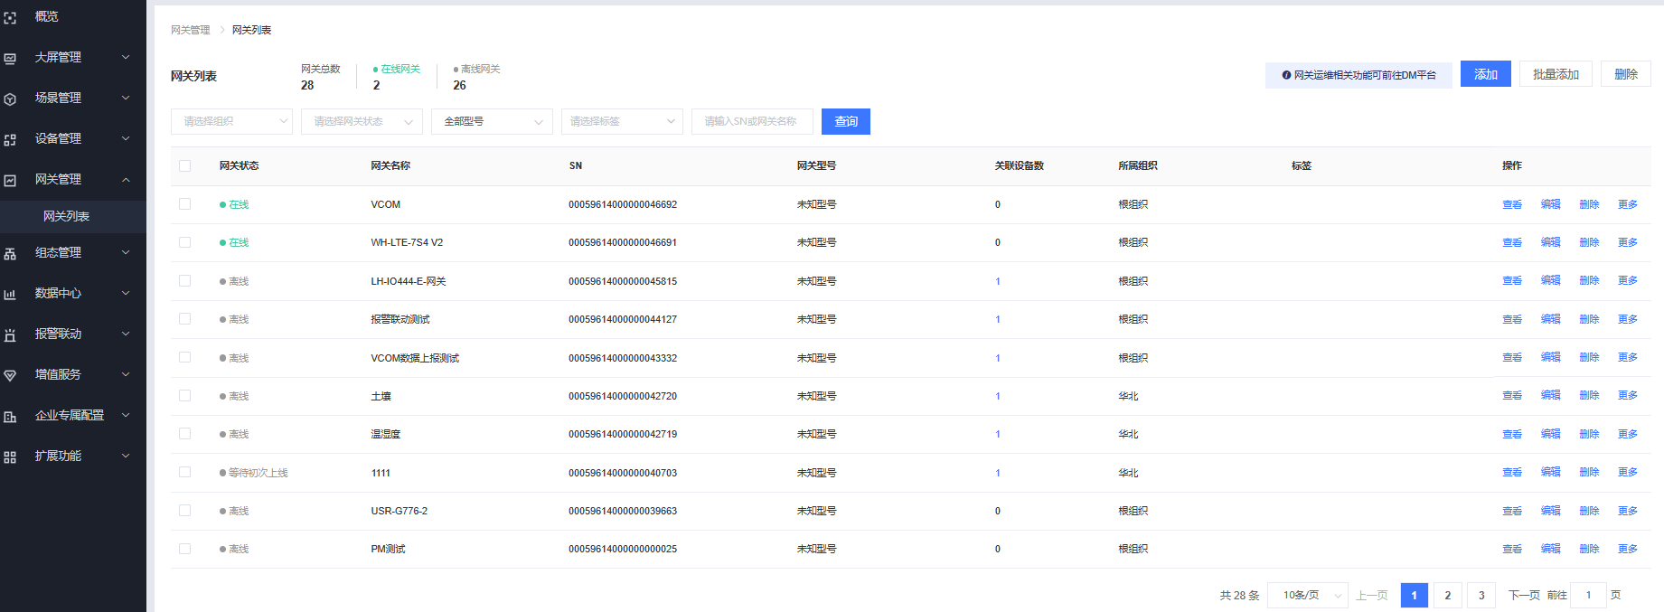Tick the checkbox for VCOM gateway row
Screen dimensions: 1664x612
point(185,204)
